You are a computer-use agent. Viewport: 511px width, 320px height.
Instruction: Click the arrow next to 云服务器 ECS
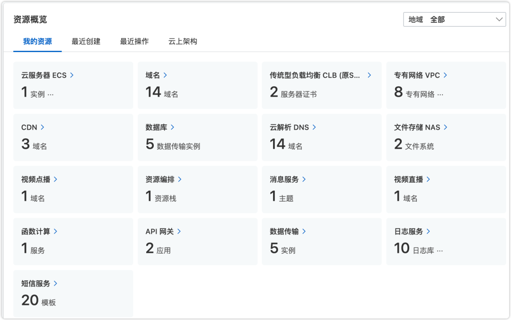[72, 75]
